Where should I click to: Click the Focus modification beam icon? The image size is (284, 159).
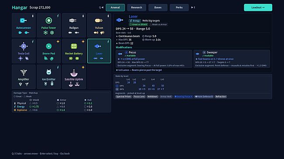pyautogui.click(x=120, y=54)
